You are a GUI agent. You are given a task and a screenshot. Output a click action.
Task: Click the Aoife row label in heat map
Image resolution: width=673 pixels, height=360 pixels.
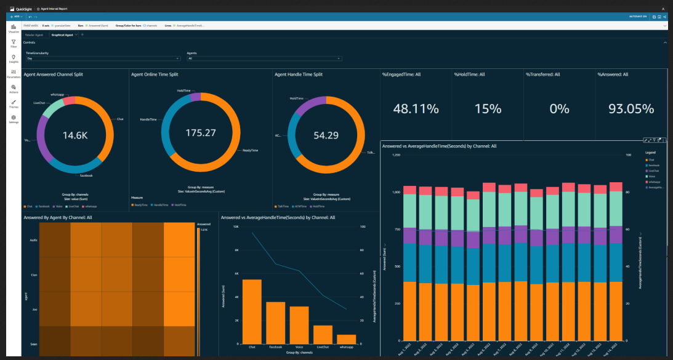click(33, 240)
